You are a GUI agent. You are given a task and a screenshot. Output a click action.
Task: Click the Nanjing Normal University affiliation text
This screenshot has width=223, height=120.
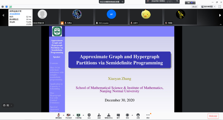[x=119, y=91]
